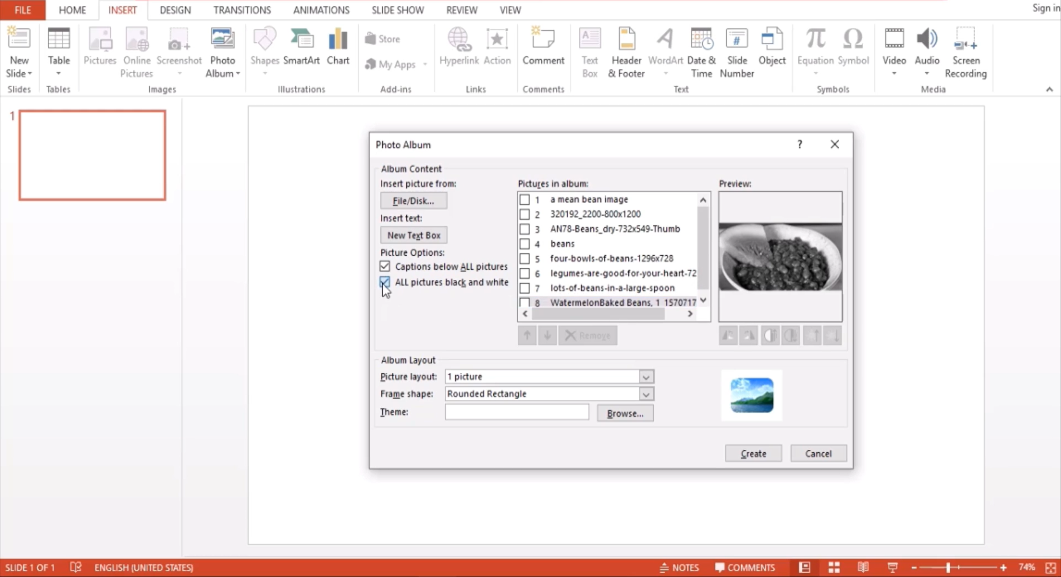Image resolution: width=1061 pixels, height=577 pixels.
Task: Enable Captions below ALL pictures
Action: click(384, 266)
